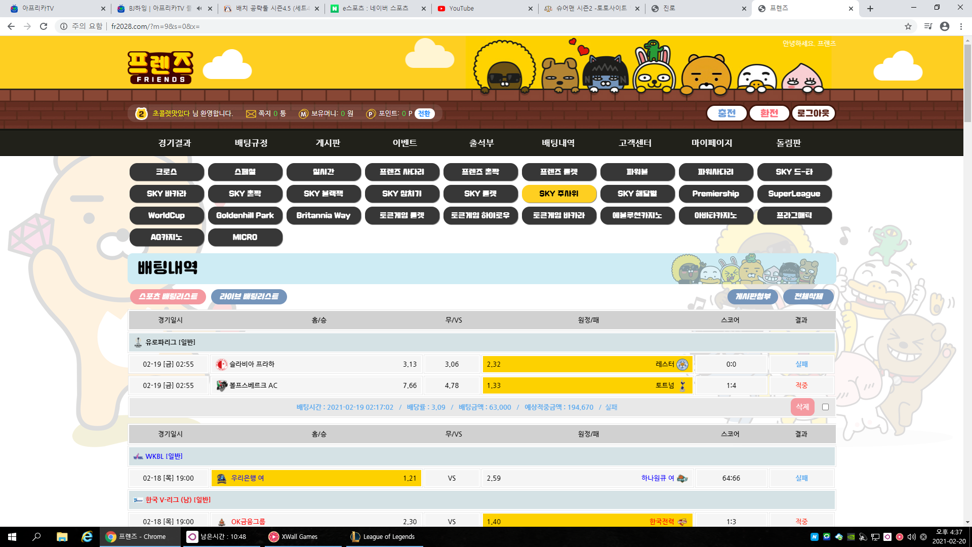Open Windows Start menu
972x547 pixels.
click(x=12, y=537)
